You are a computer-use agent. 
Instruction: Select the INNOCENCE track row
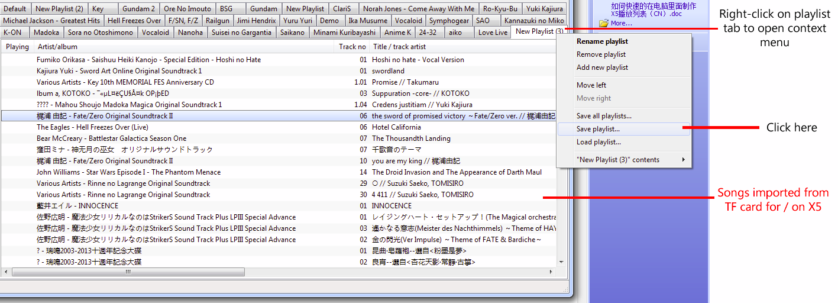[279, 206]
